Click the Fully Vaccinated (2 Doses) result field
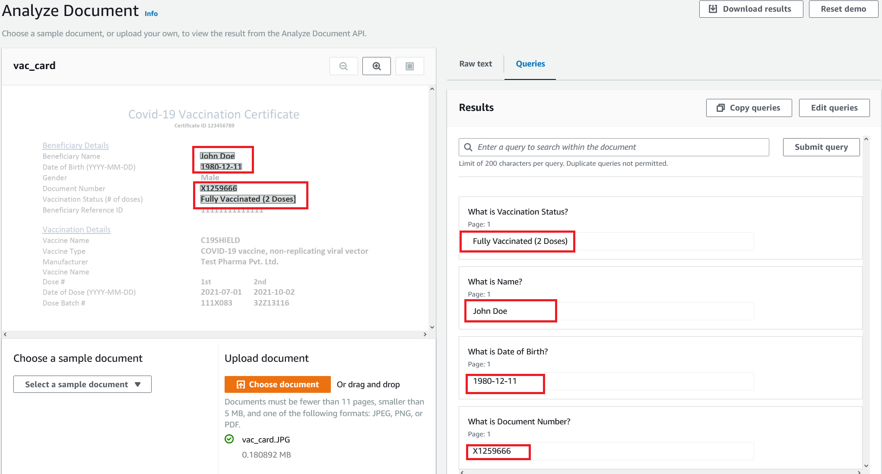Image resolution: width=882 pixels, height=474 pixels. coord(520,241)
